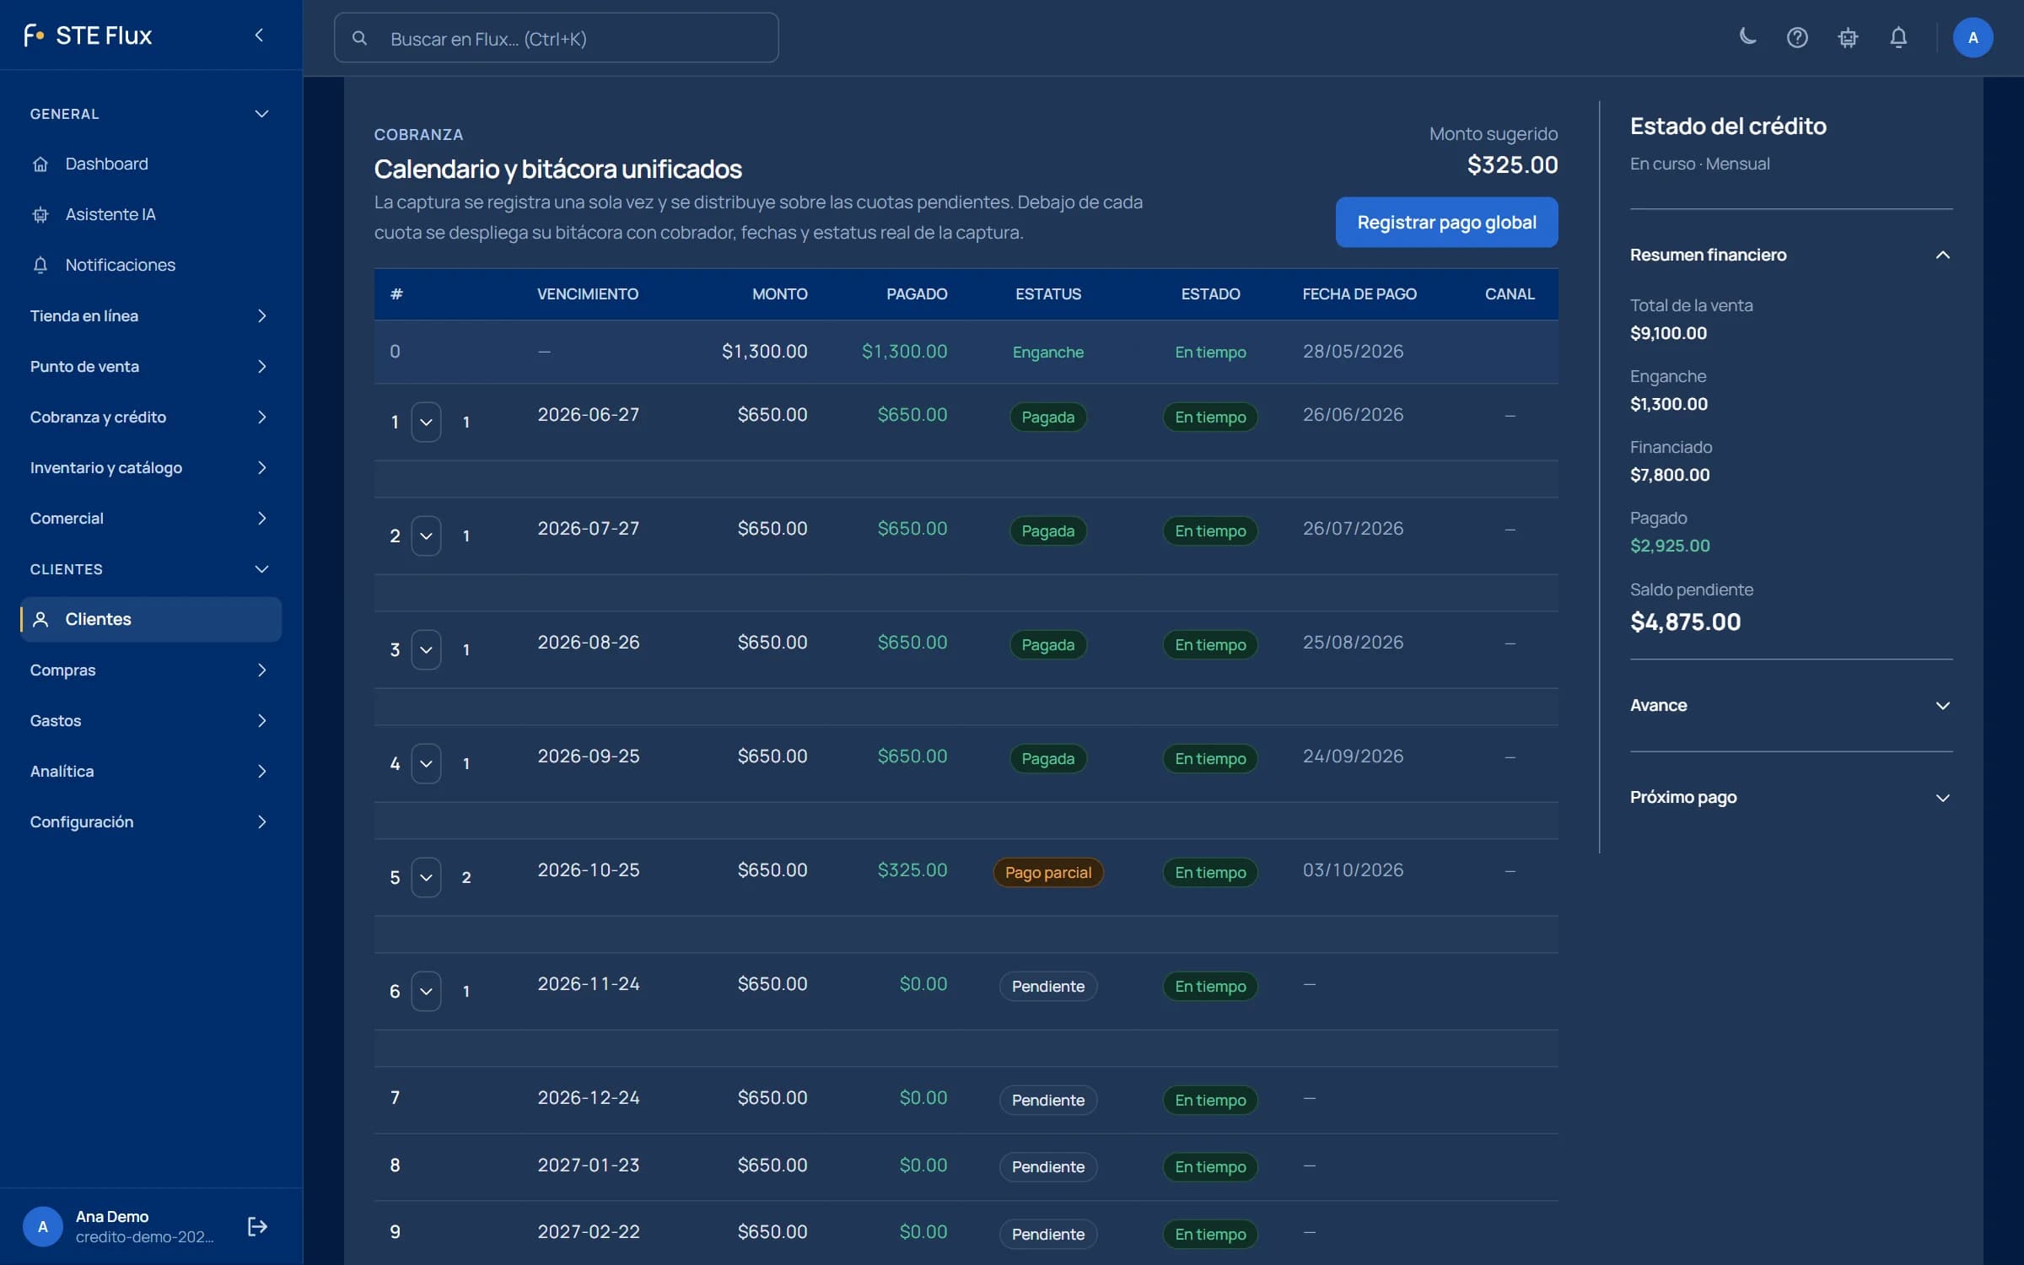Open the notifications bell in top bar

tap(1898, 37)
